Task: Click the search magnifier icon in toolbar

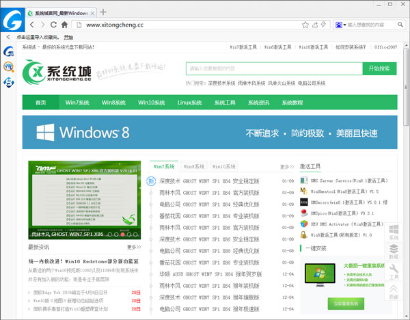Action: [400, 25]
